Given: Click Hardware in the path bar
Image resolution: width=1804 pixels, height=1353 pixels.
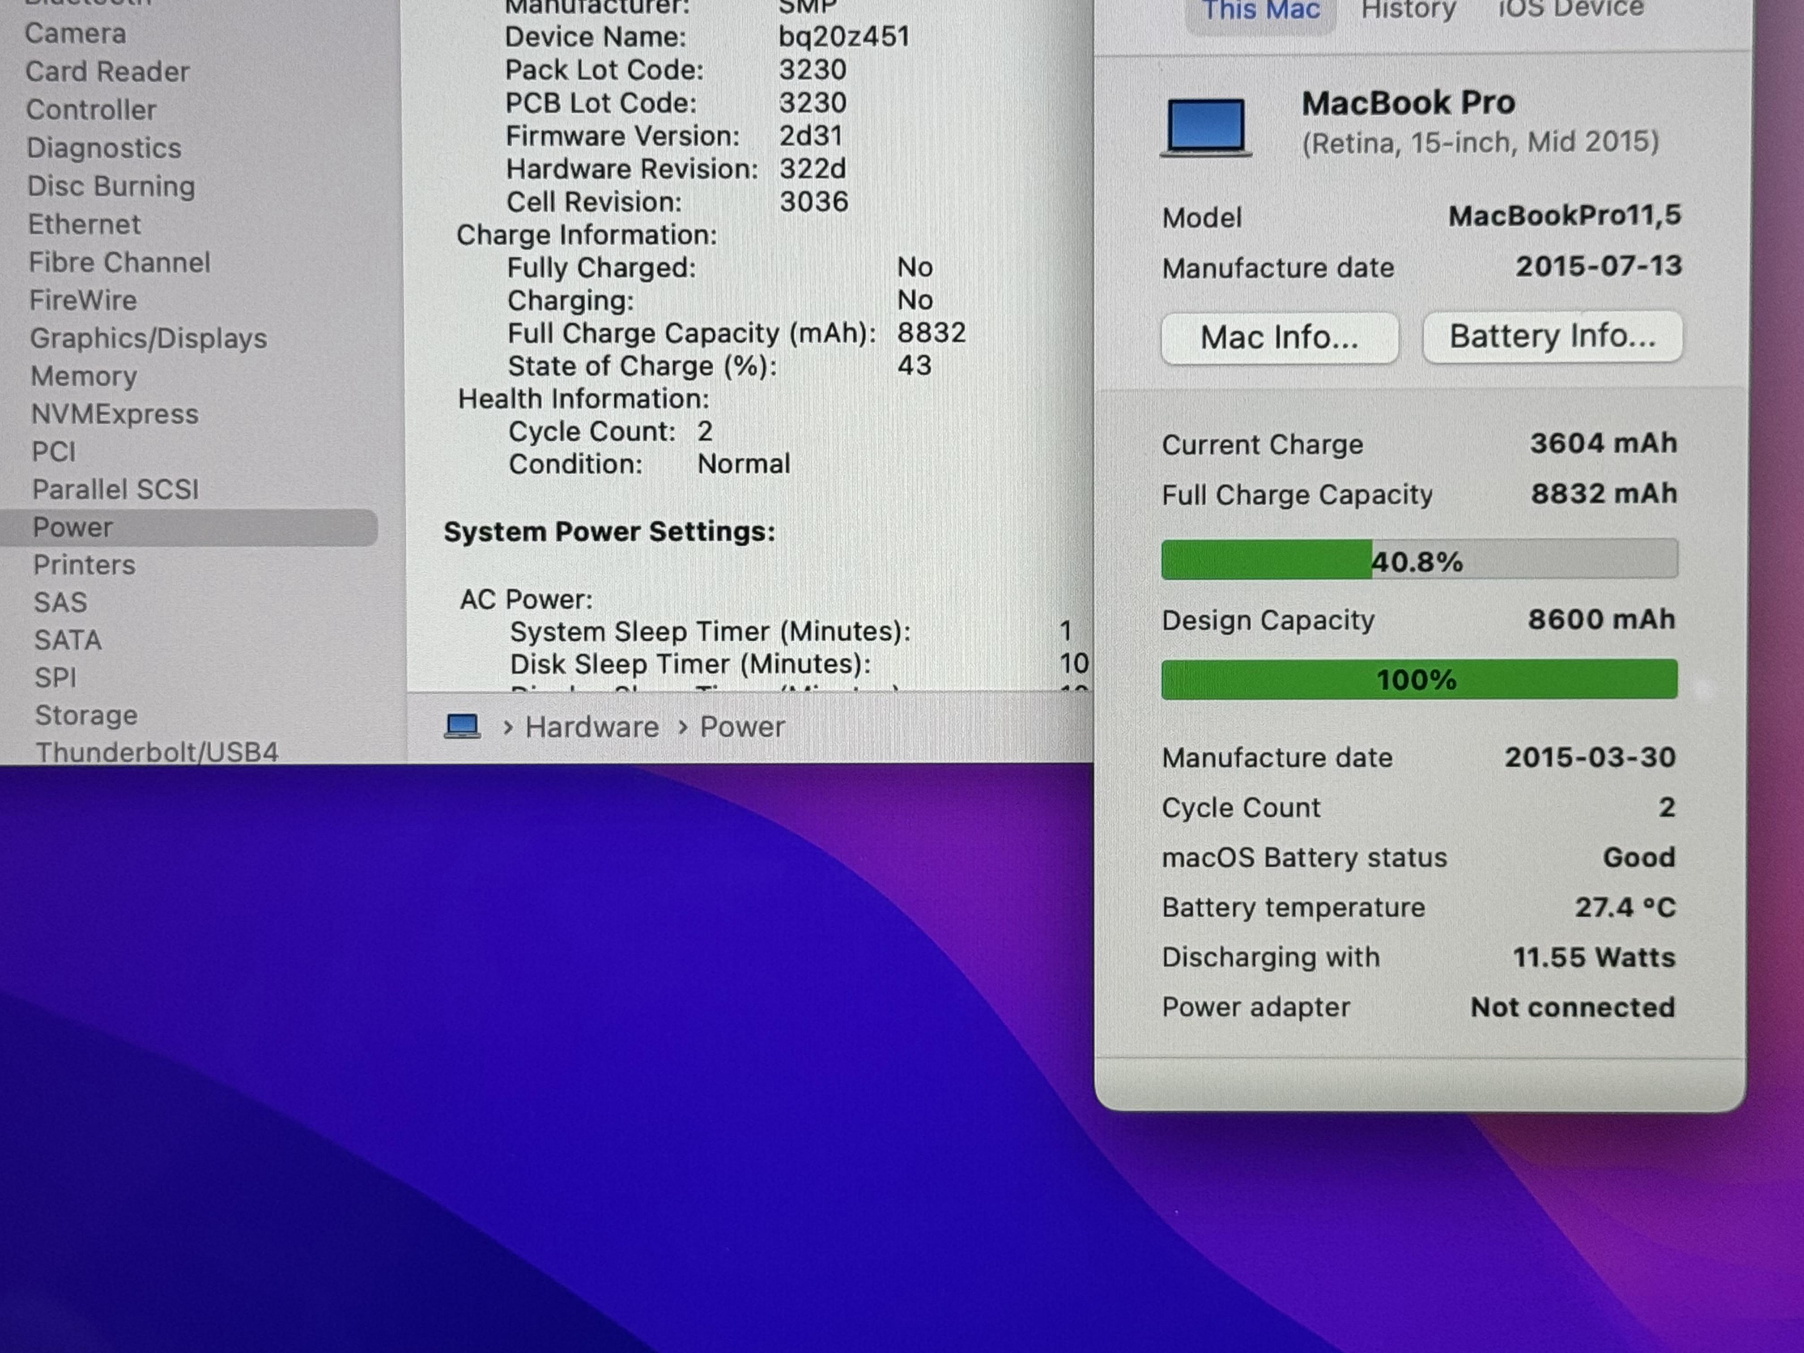Looking at the screenshot, I should [x=592, y=727].
